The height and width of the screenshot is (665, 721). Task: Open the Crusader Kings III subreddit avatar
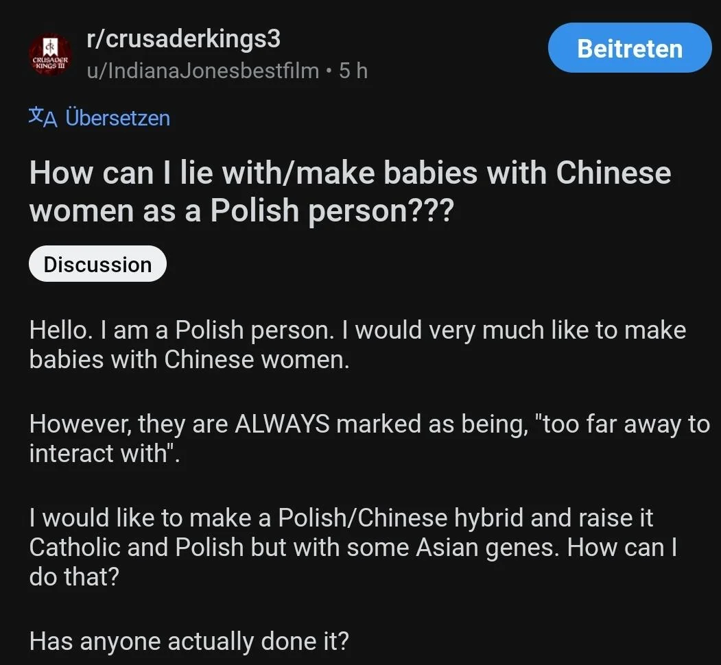tap(49, 56)
